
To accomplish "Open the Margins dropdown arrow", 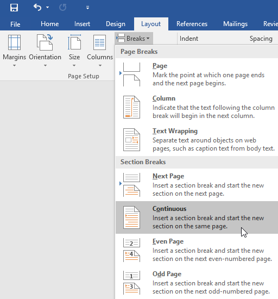I will click(x=14, y=66).
